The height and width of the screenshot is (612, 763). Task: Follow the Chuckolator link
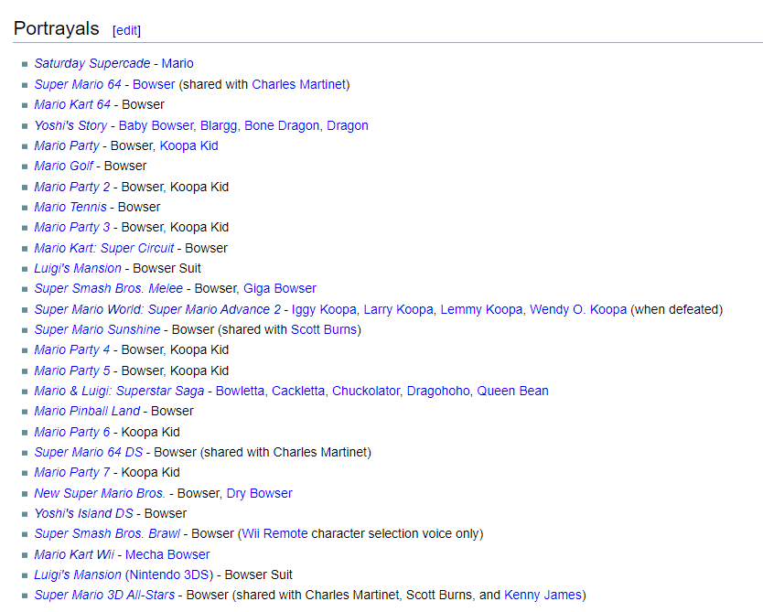tap(366, 392)
